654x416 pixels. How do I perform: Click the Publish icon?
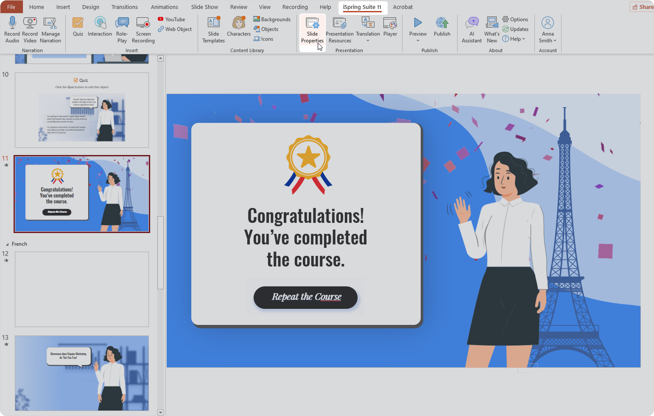[x=442, y=24]
